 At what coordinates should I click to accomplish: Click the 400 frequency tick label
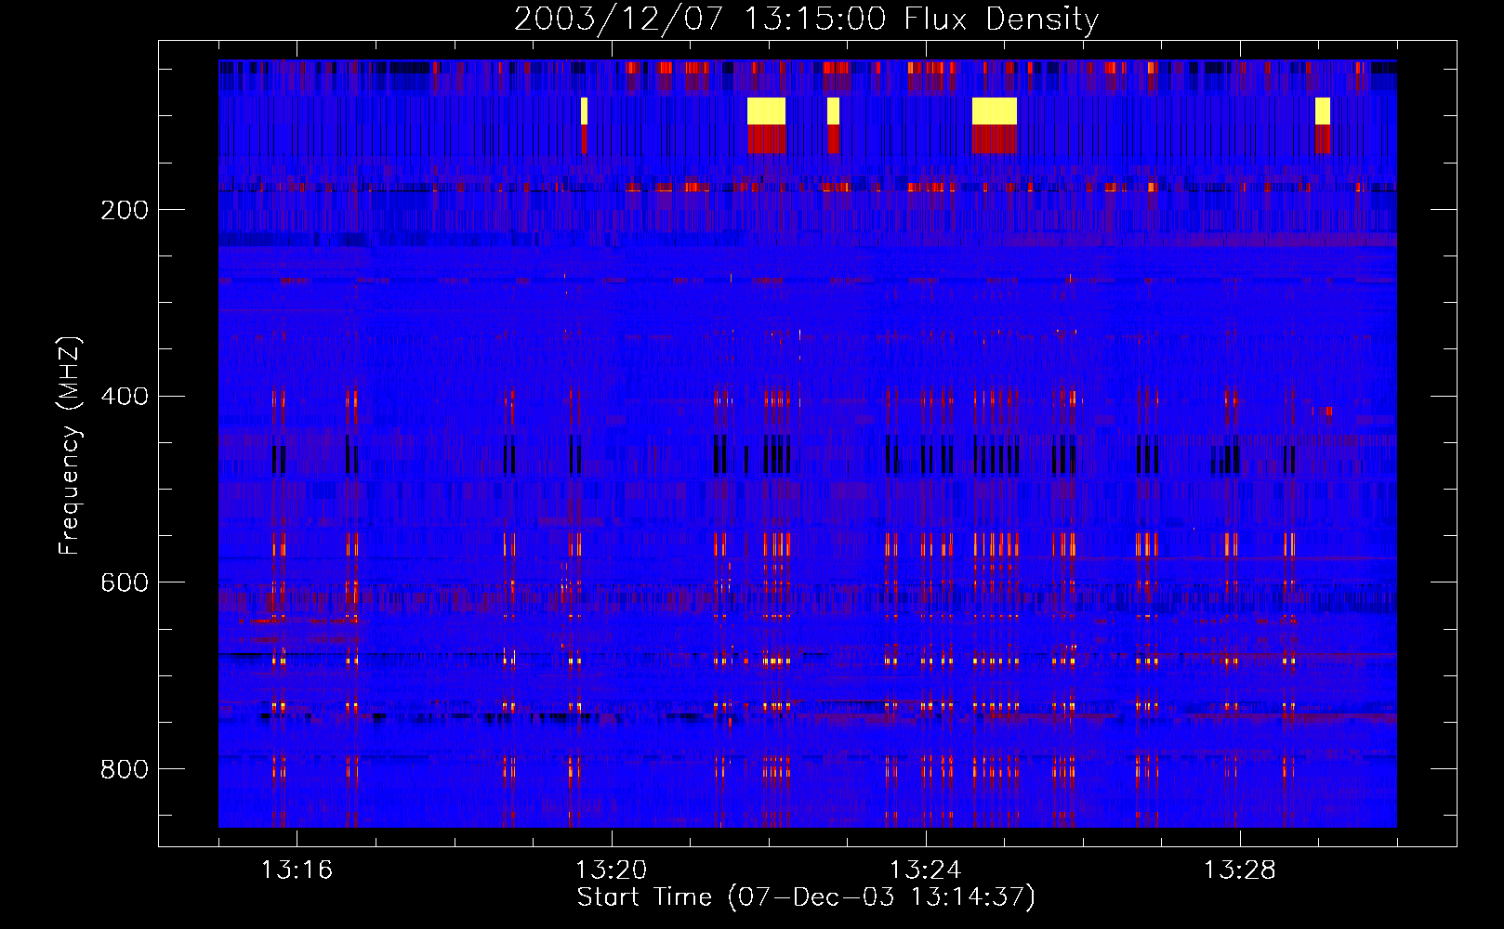[x=124, y=397]
